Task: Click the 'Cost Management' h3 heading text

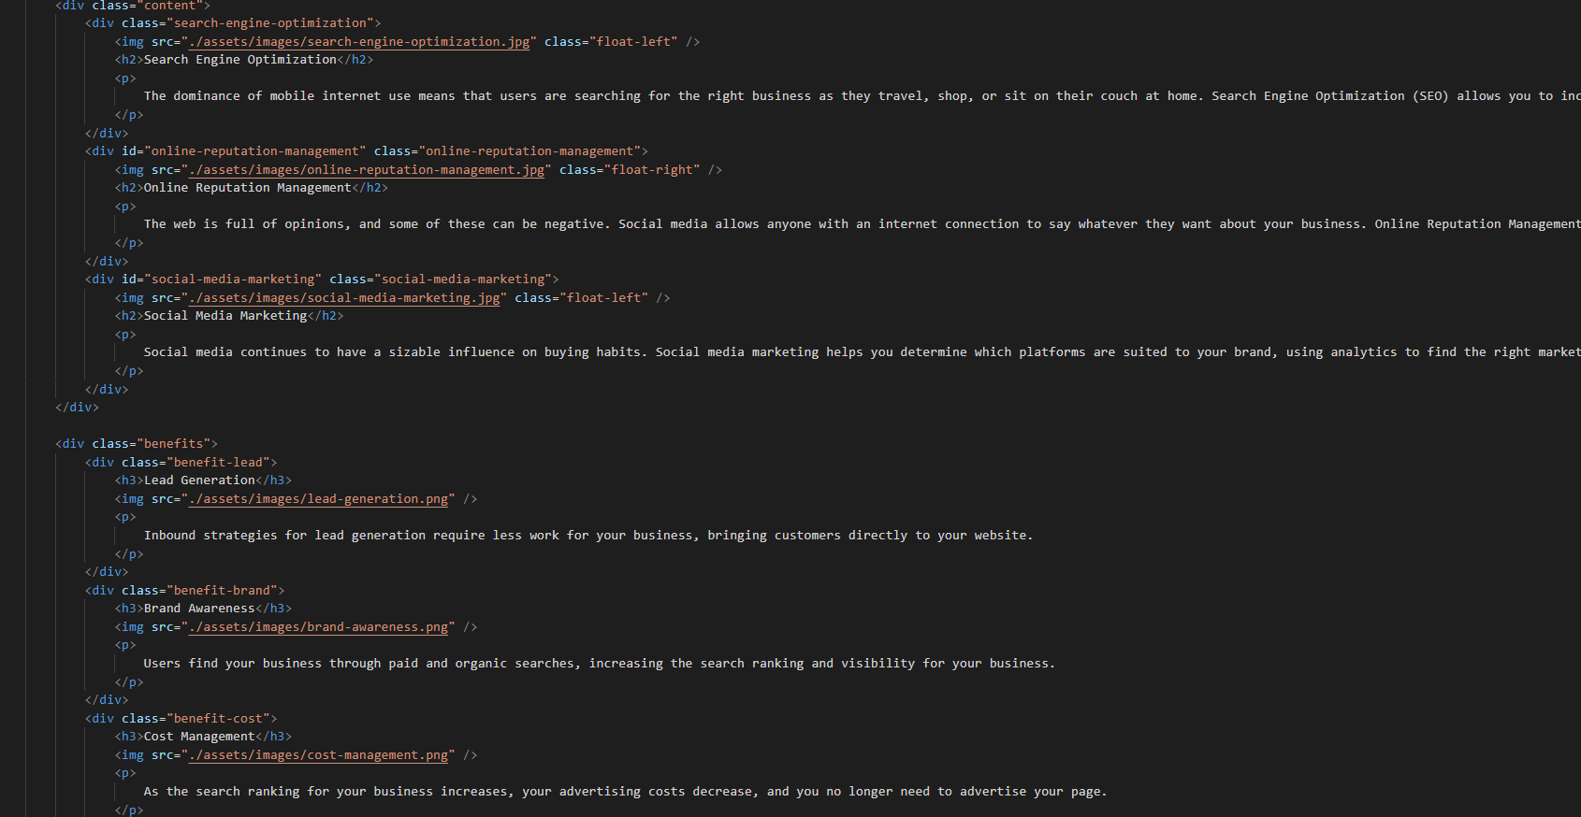Action: point(199,737)
